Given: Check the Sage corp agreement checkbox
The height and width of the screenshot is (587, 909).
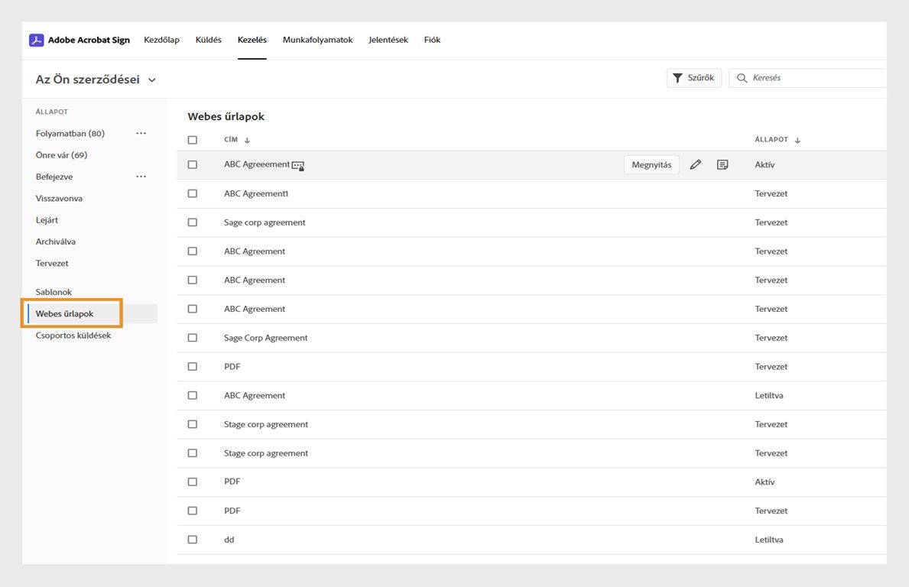Looking at the screenshot, I should [192, 222].
